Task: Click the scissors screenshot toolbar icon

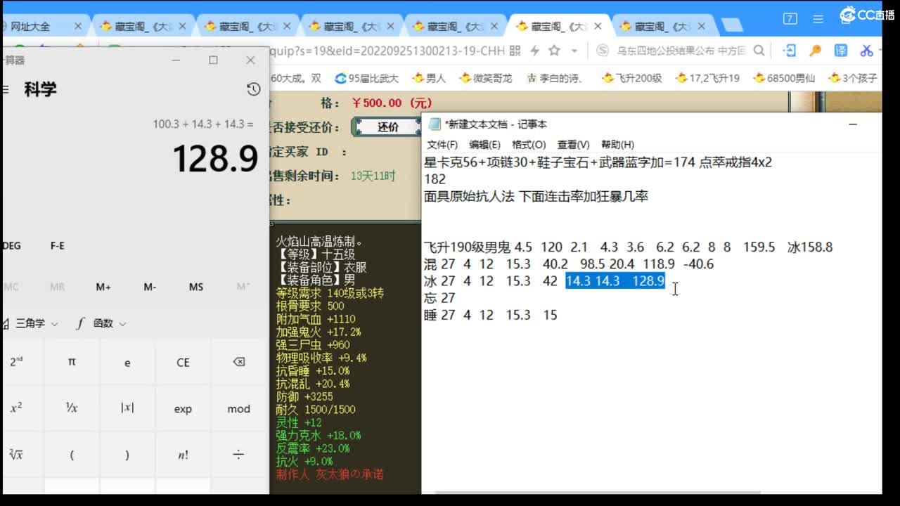Action: click(x=866, y=51)
